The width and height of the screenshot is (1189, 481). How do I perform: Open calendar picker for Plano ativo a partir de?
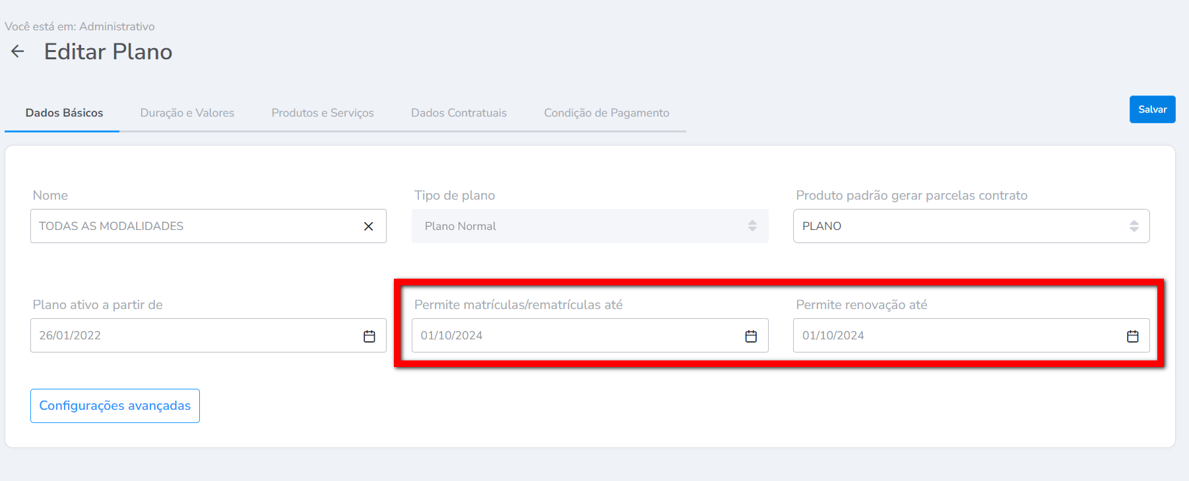(369, 336)
